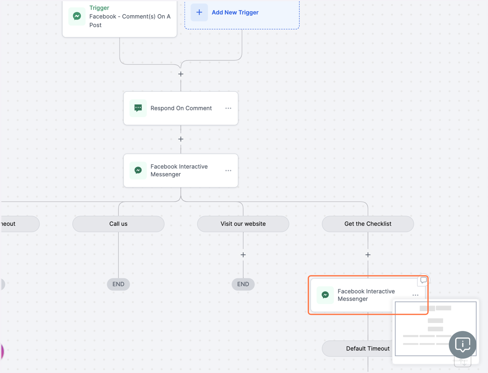Open options menu for Respond On Comment
Image resolution: width=488 pixels, height=373 pixels.
pyautogui.click(x=228, y=108)
